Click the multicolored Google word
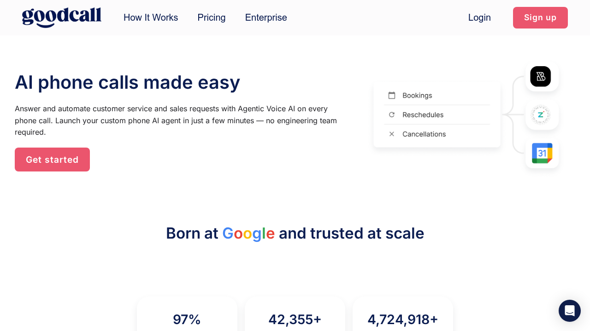 [x=248, y=234]
